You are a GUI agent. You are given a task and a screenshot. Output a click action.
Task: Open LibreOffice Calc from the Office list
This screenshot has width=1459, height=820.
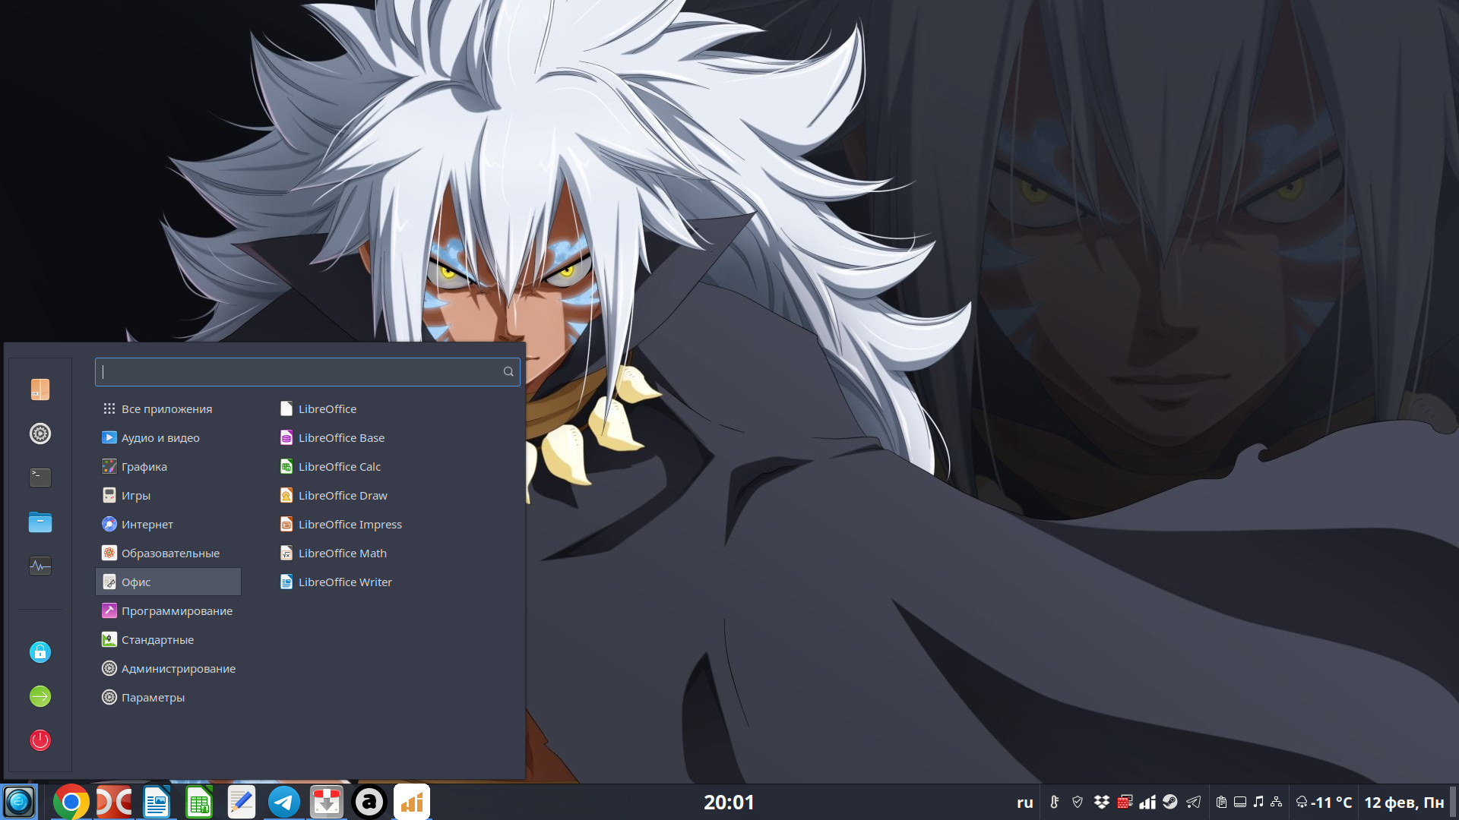click(339, 467)
